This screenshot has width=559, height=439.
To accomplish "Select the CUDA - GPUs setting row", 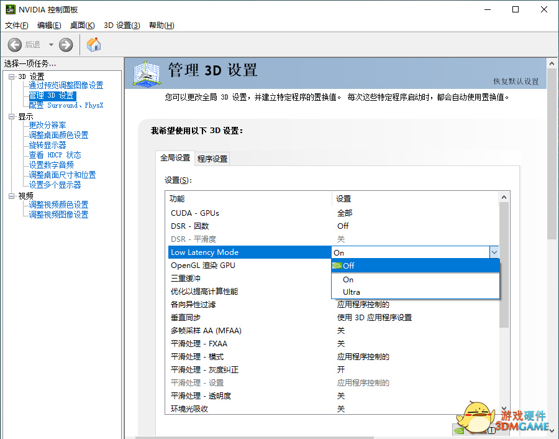I will point(334,213).
